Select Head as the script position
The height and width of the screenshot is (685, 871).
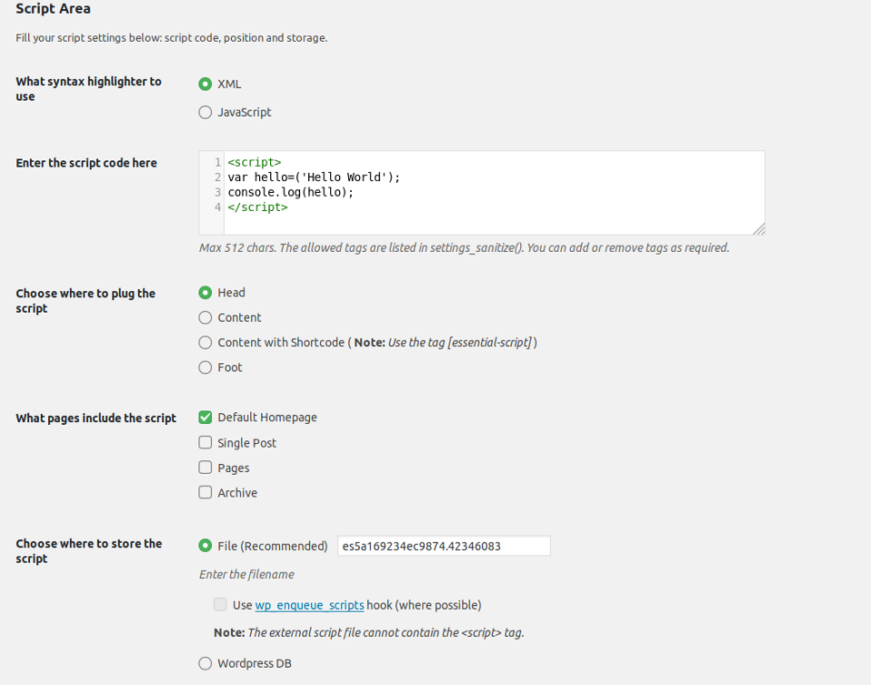tap(205, 293)
